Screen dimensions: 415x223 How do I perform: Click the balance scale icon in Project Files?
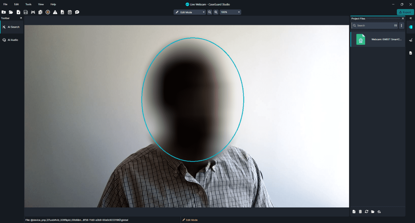[x=379, y=212]
